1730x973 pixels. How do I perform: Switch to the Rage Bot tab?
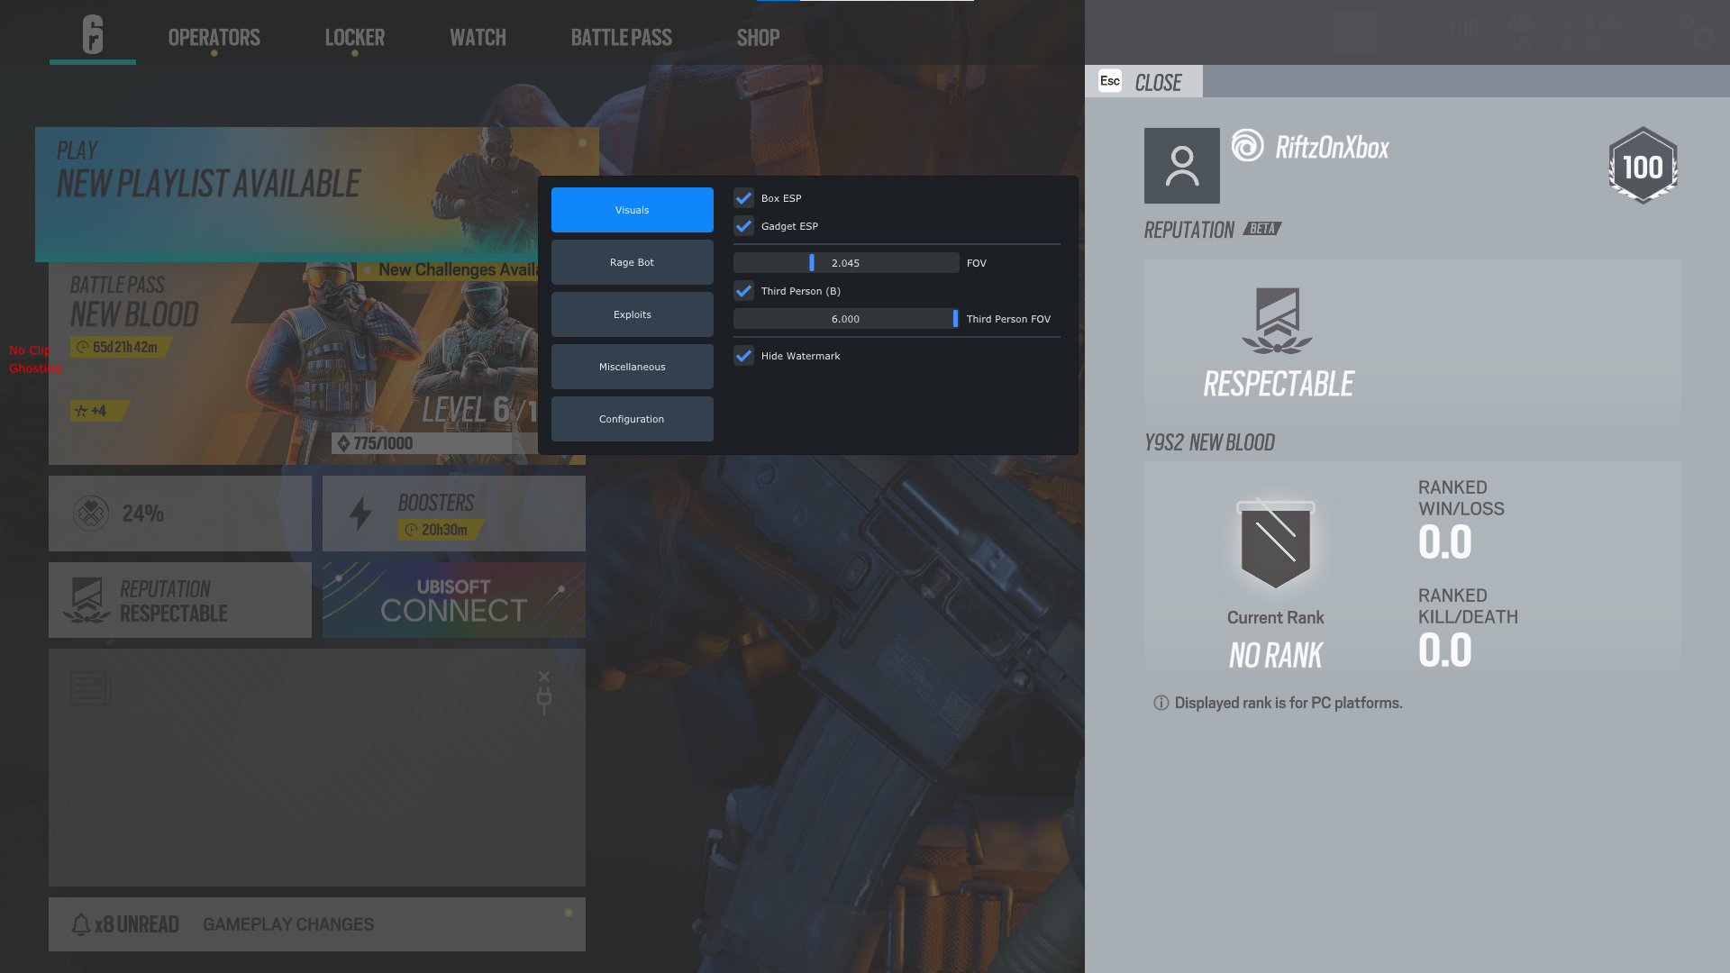coord(632,262)
